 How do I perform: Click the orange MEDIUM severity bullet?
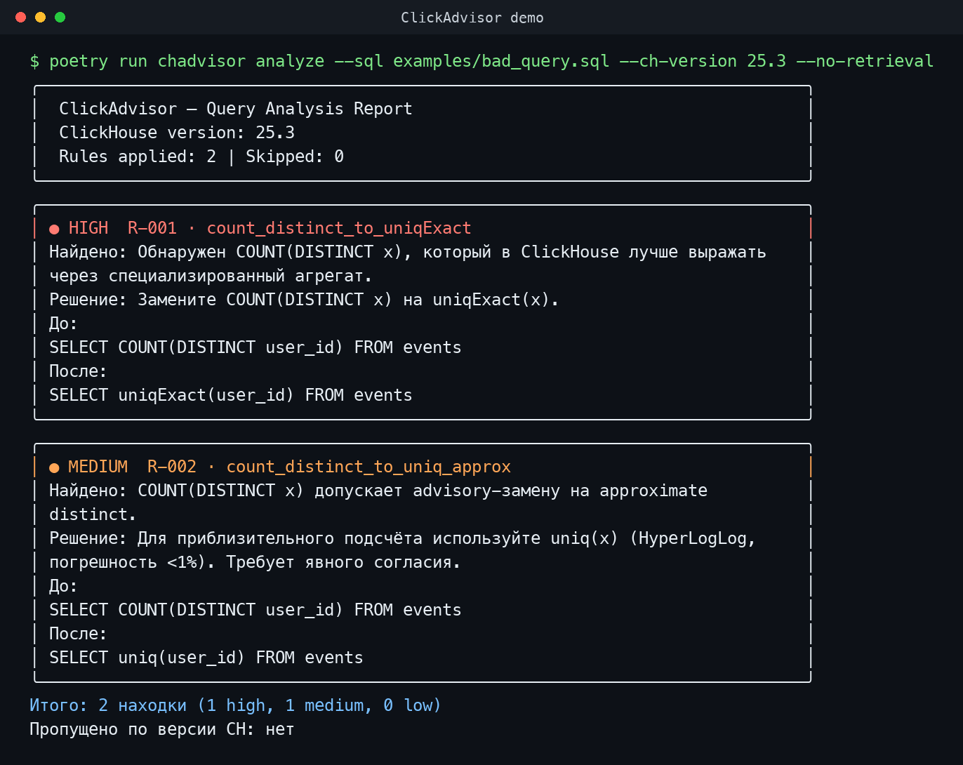pos(54,467)
